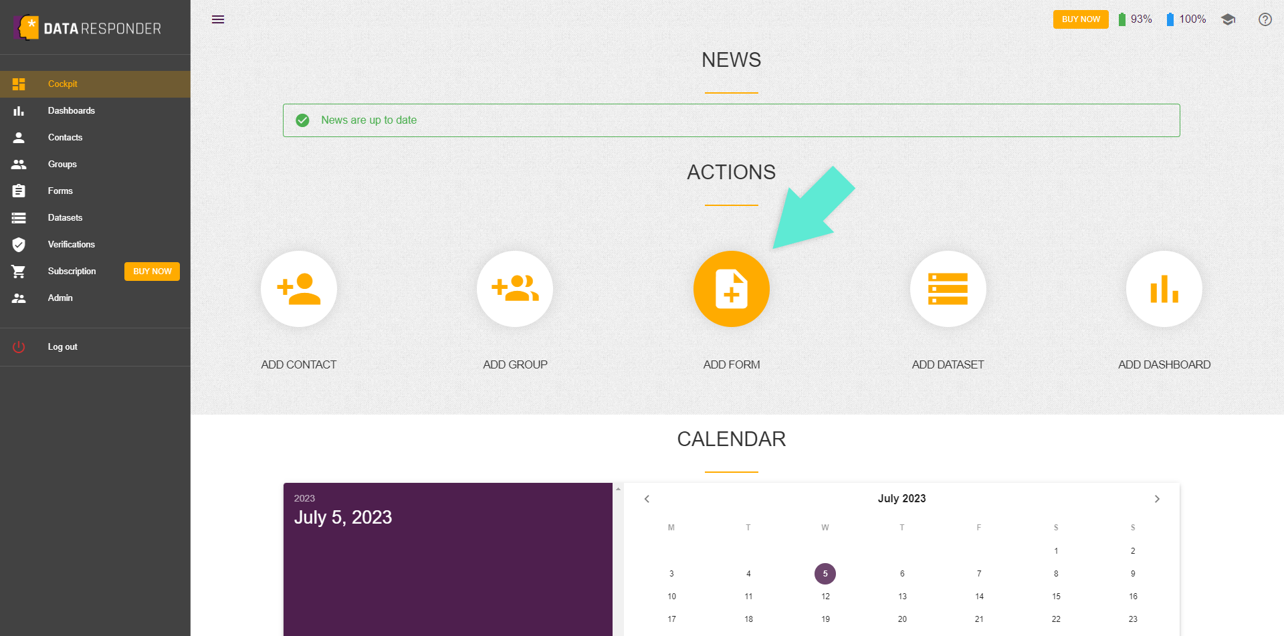The width and height of the screenshot is (1284, 636).
Task: Click the ADD DATASET label
Action: (x=948, y=364)
